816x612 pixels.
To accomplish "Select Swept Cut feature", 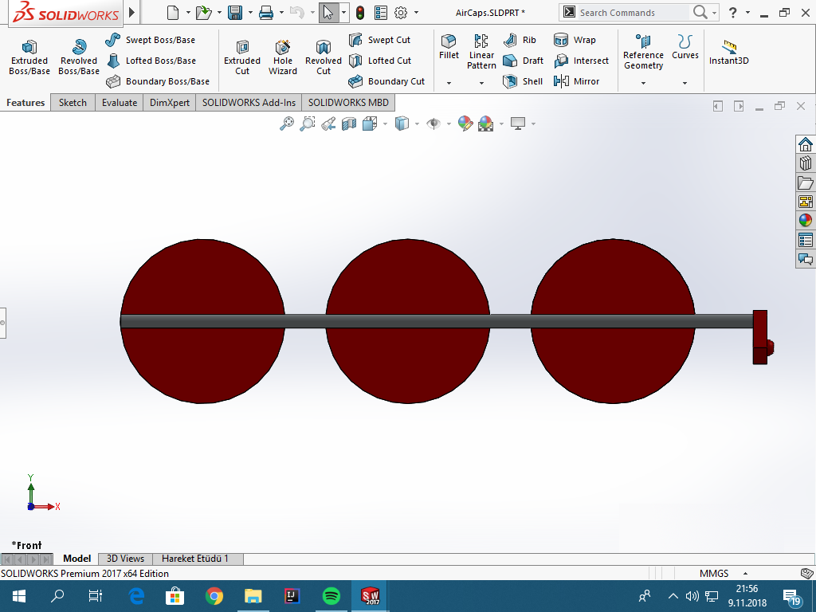I will click(x=379, y=40).
